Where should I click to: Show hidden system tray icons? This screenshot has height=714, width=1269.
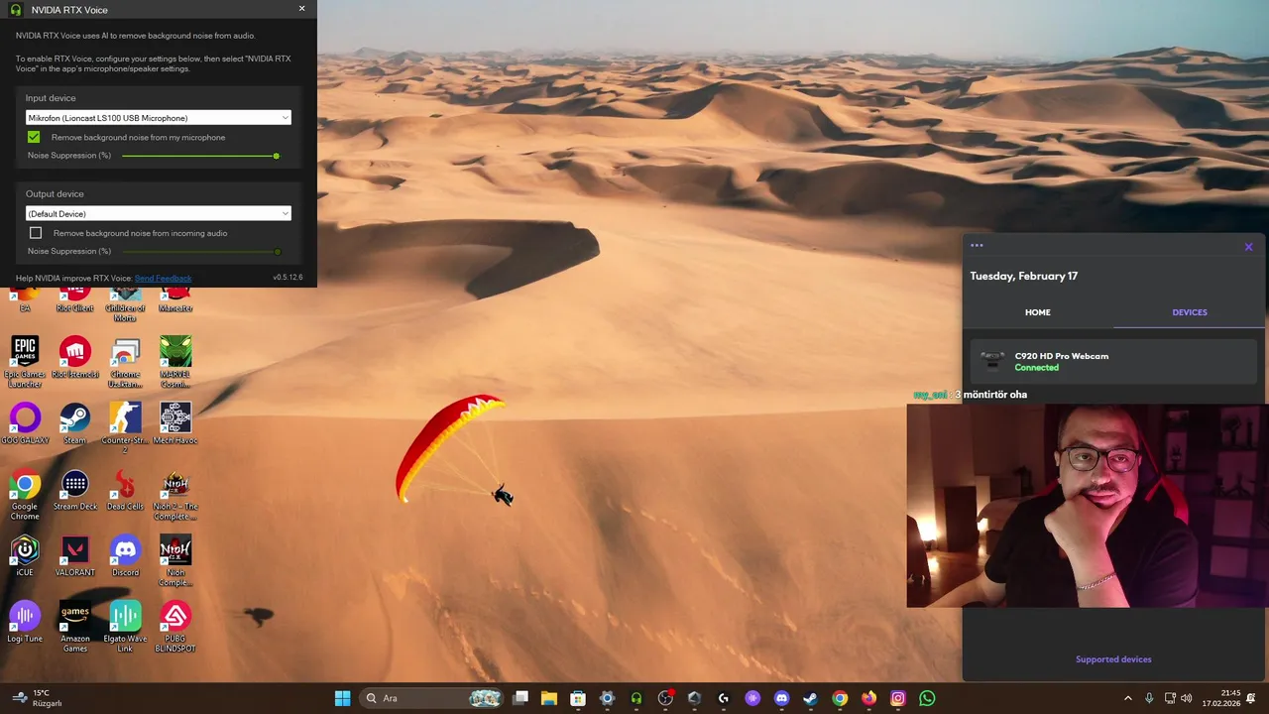[1127, 698]
